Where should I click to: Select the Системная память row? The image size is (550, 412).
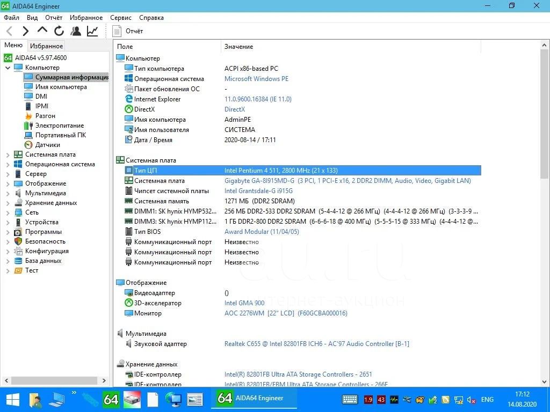pyautogui.click(x=303, y=201)
